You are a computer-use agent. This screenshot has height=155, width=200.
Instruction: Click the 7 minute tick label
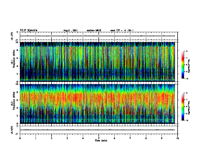[130, 138]
